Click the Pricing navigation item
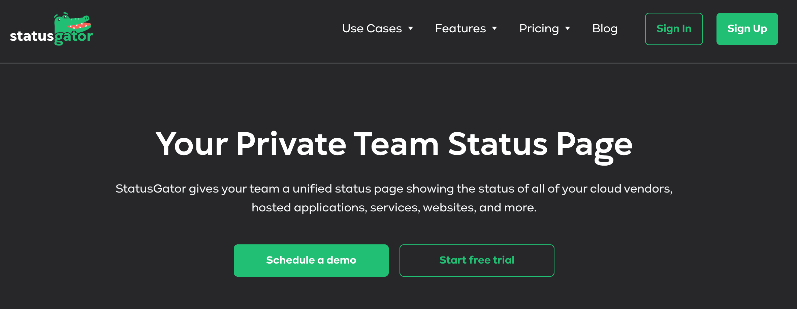797x309 pixels. point(539,29)
